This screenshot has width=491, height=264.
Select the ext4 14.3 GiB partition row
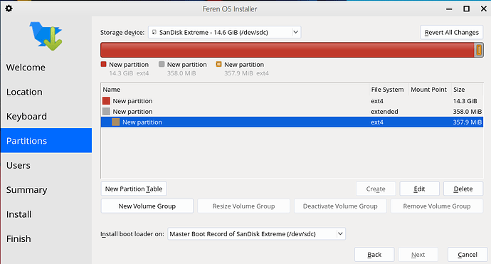(292, 101)
